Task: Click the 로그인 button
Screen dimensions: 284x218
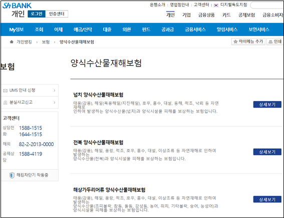Action: [37, 14]
